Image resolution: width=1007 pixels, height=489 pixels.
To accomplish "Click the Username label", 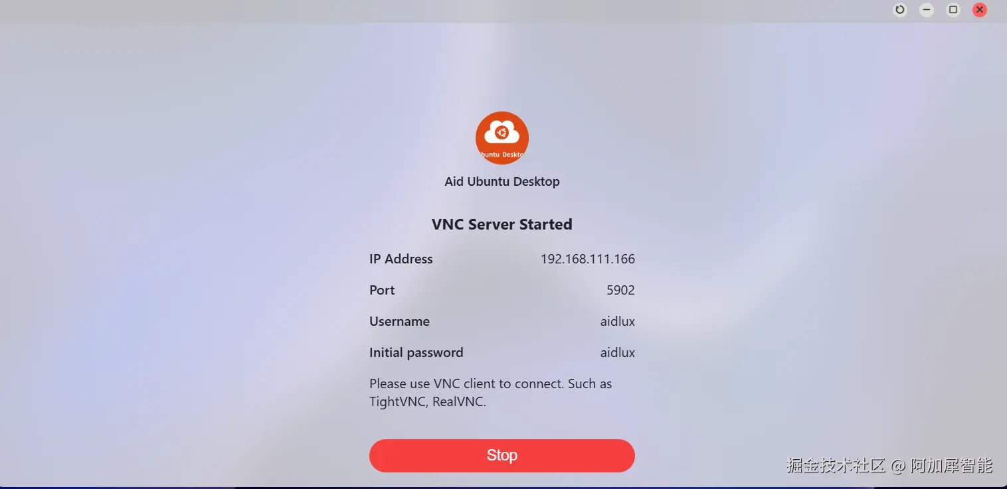I will point(400,322).
